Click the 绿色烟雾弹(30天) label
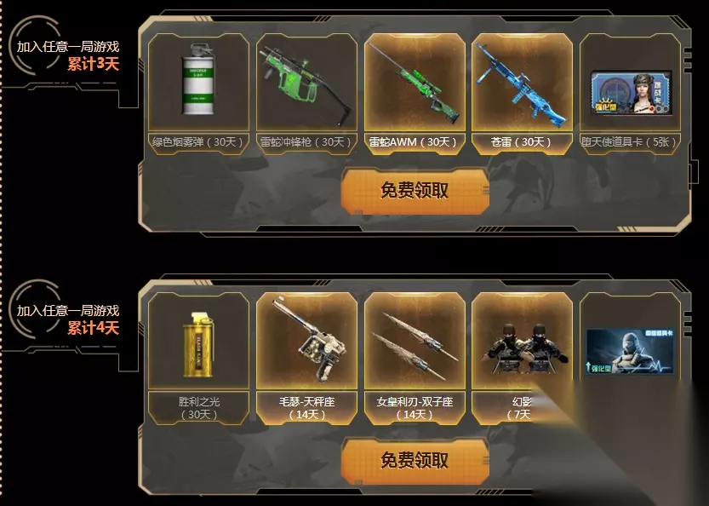The height and width of the screenshot is (506, 709). [198, 142]
